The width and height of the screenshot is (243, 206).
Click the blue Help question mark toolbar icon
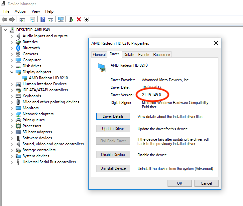click(43, 19)
